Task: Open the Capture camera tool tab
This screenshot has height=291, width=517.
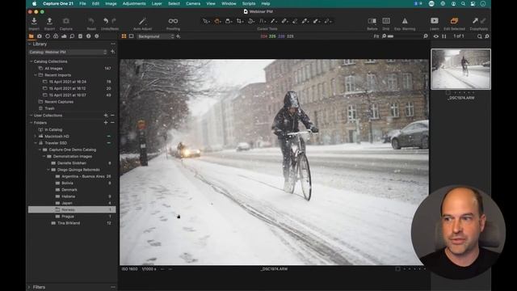Action: 40,36
